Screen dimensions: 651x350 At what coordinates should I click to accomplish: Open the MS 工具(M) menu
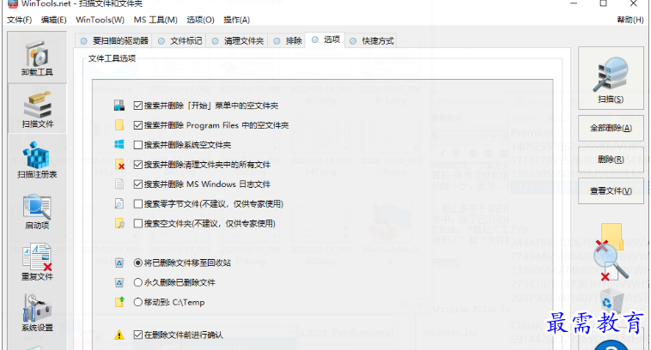pyautogui.click(x=155, y=20)
